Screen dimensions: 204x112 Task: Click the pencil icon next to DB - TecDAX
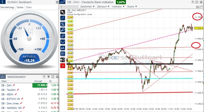(18, 90)
